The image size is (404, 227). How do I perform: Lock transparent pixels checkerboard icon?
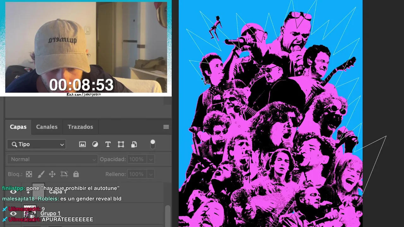point(29,174)
